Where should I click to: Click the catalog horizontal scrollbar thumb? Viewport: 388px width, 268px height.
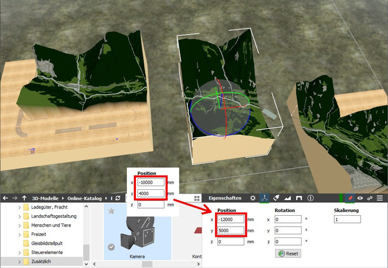tap(147, 264)
